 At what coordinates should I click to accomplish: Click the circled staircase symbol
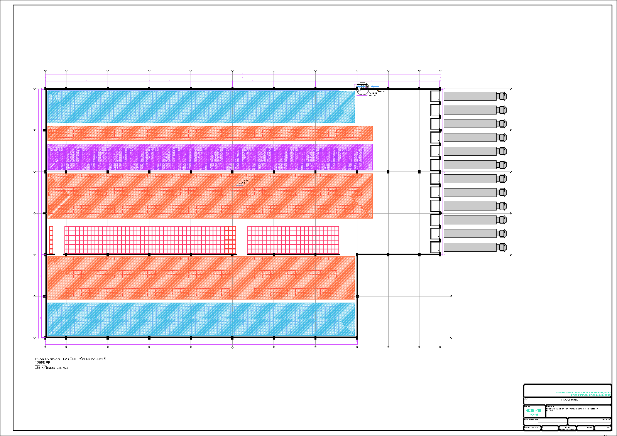click(x=363, y=89)
